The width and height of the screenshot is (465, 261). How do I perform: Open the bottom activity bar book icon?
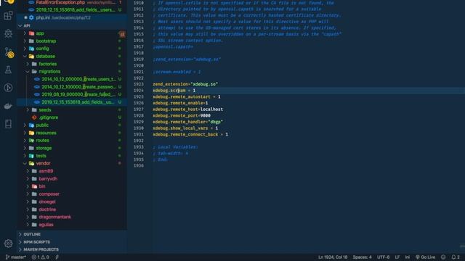coord(8,124)
